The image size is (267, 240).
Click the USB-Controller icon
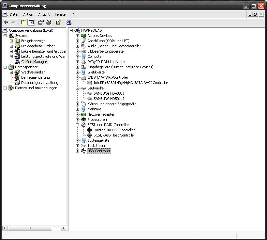click(83, 151)
